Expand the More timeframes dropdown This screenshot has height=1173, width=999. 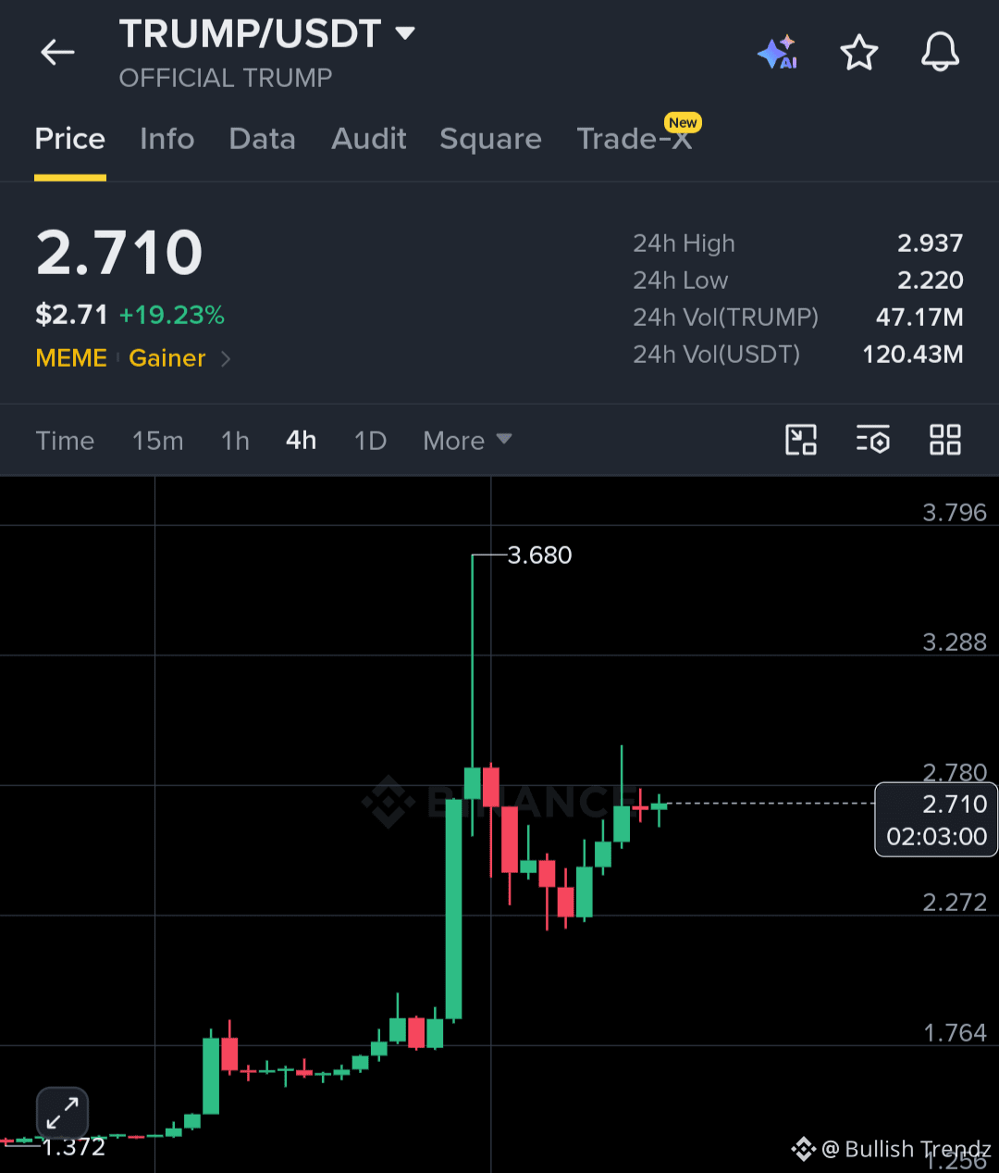click(x=467, y=440)
